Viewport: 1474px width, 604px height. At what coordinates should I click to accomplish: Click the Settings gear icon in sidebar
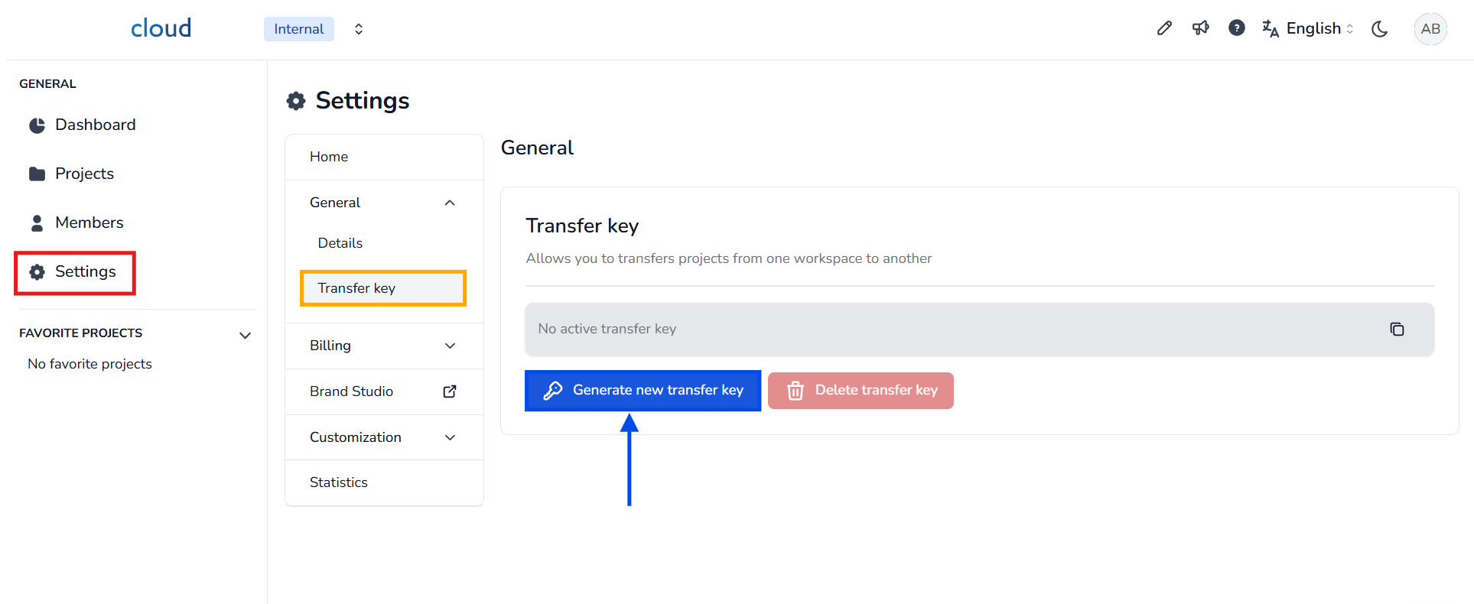(x=37, y=272)
